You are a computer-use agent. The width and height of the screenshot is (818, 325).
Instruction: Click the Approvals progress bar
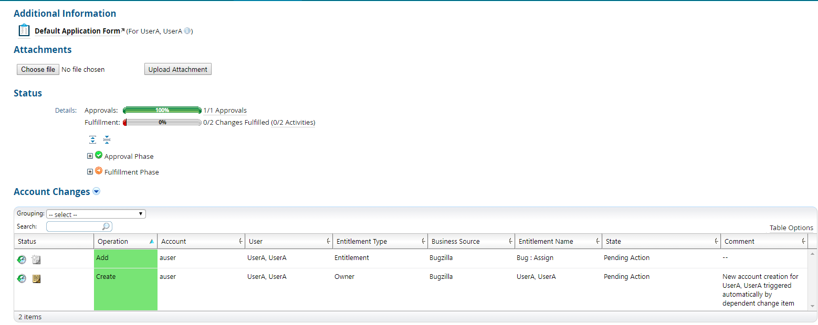pyautogui.click(x=162, y=110)
